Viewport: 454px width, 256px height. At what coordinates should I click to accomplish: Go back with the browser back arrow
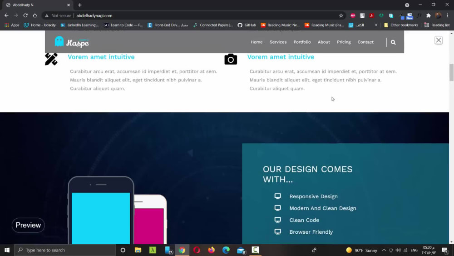pyautogui.click(x=6, y=15)
